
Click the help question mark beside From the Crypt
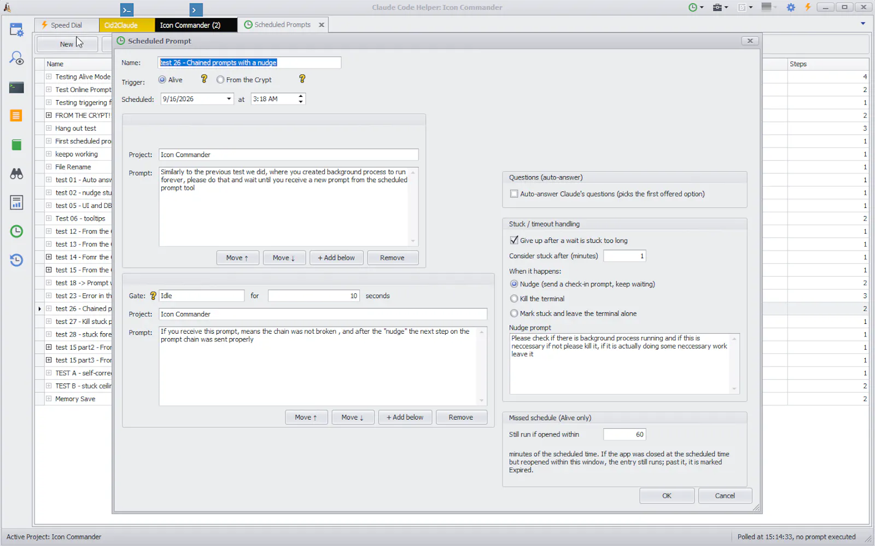[302, 79]
